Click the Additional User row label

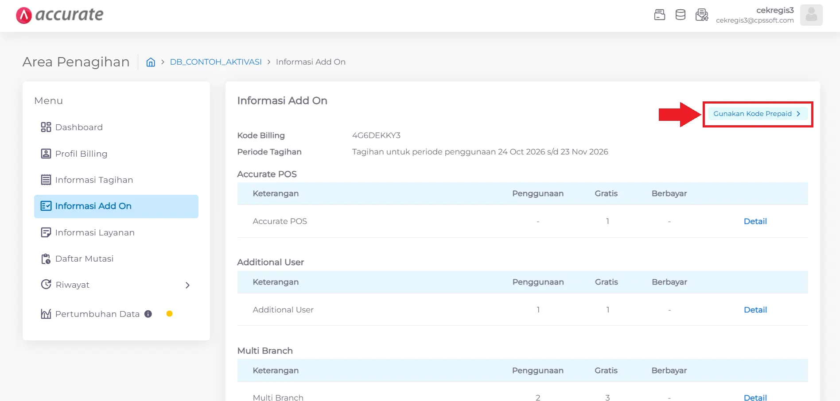(283, 310)
